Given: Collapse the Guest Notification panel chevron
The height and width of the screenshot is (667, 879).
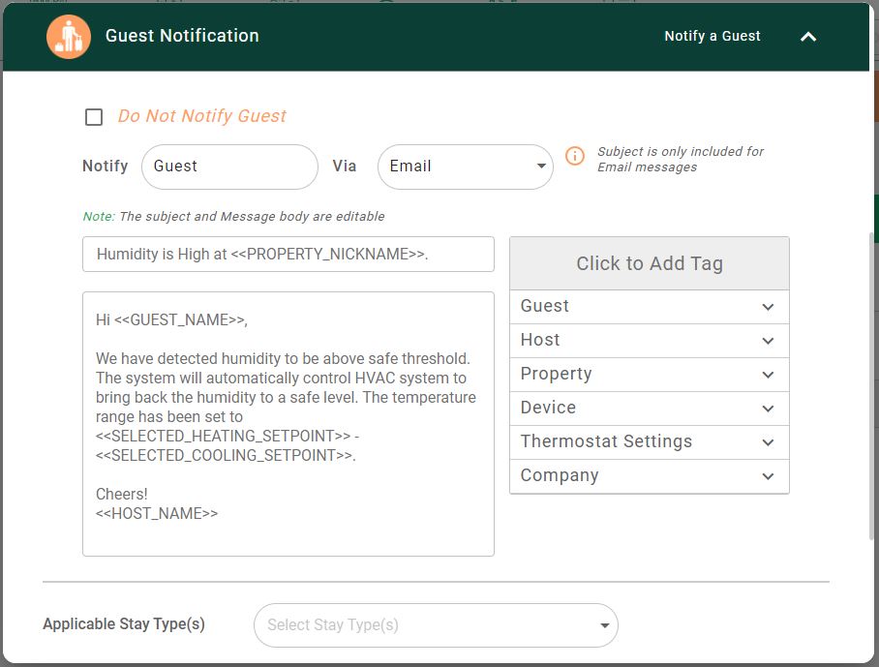Looking at the screenshot, I should coord(807,37).
